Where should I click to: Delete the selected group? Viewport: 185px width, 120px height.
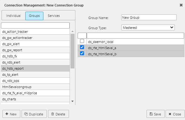pyautogui.click(x=58, y=114)
